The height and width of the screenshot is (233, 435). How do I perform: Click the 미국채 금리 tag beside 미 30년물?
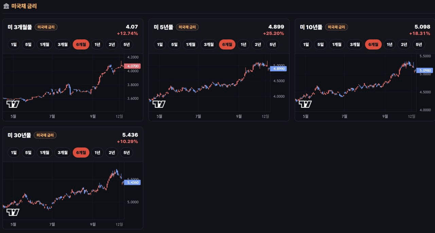[x=45, y=135]
